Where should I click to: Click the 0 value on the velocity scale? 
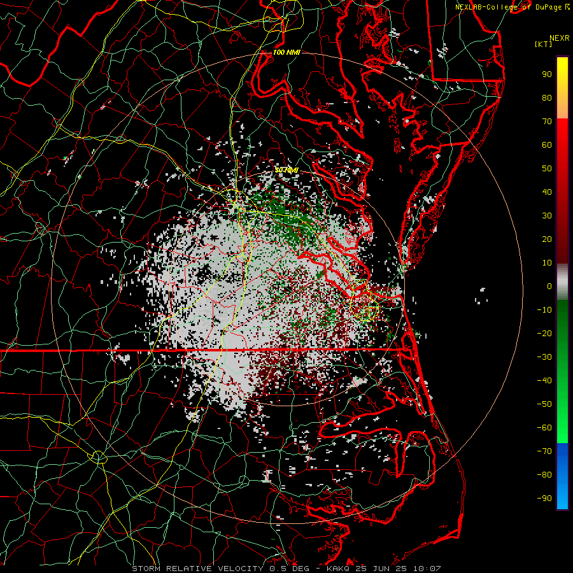(x=549, y=286)
